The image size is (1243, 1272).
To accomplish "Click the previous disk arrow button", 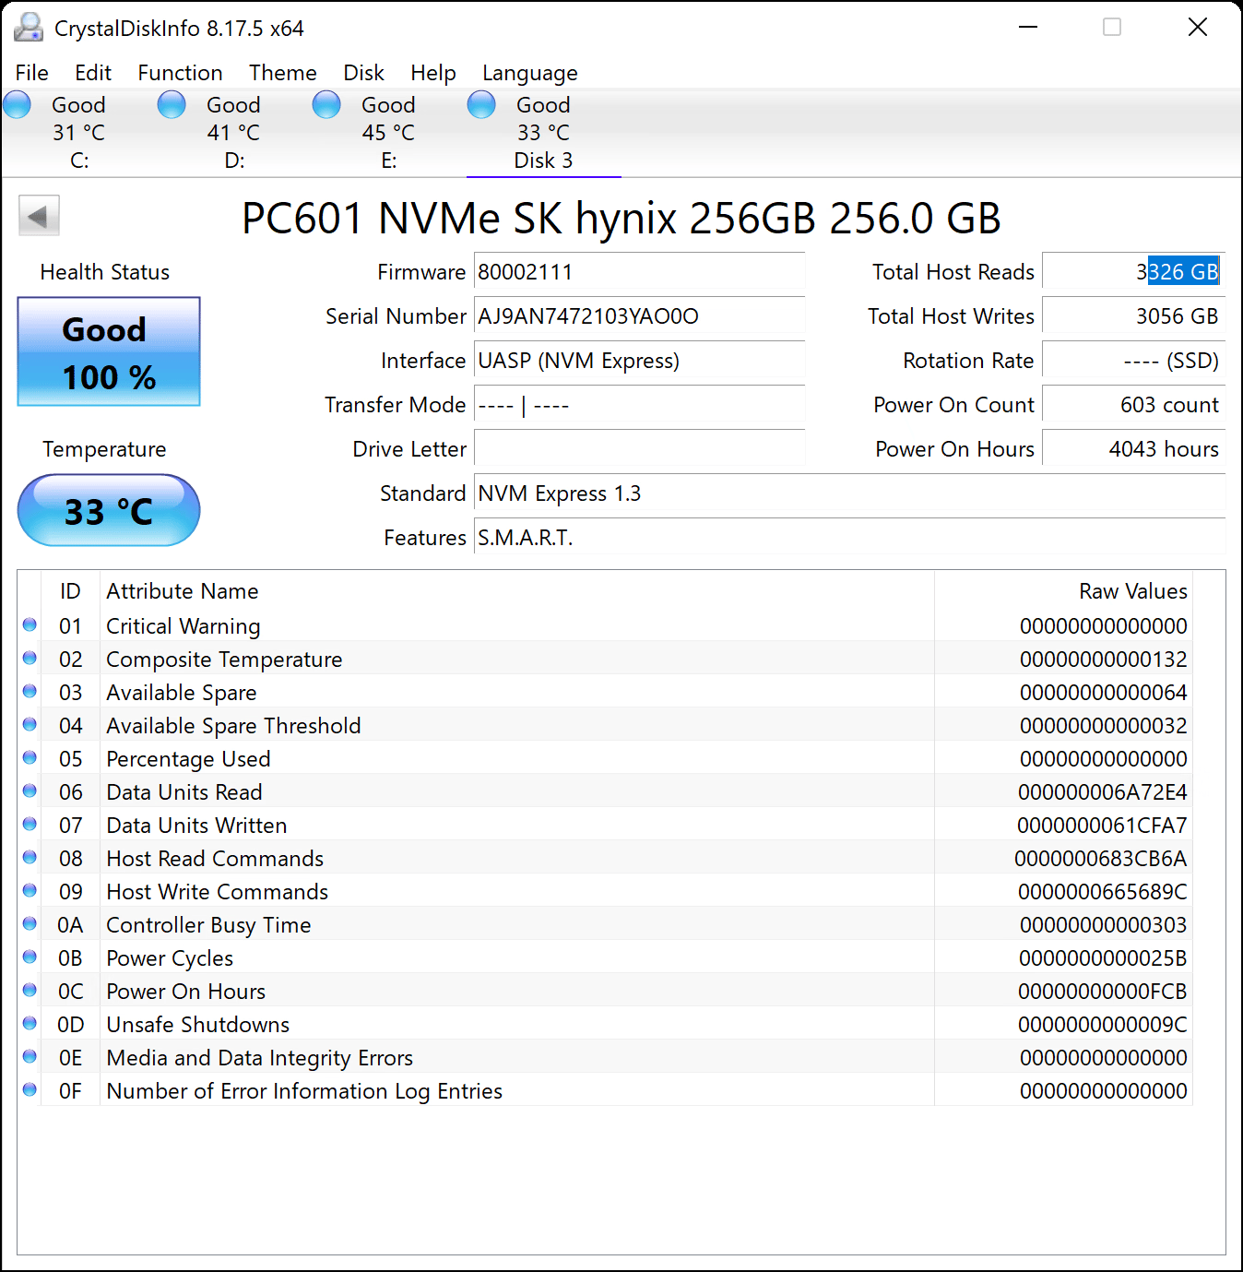I will [x=39, y=216].
